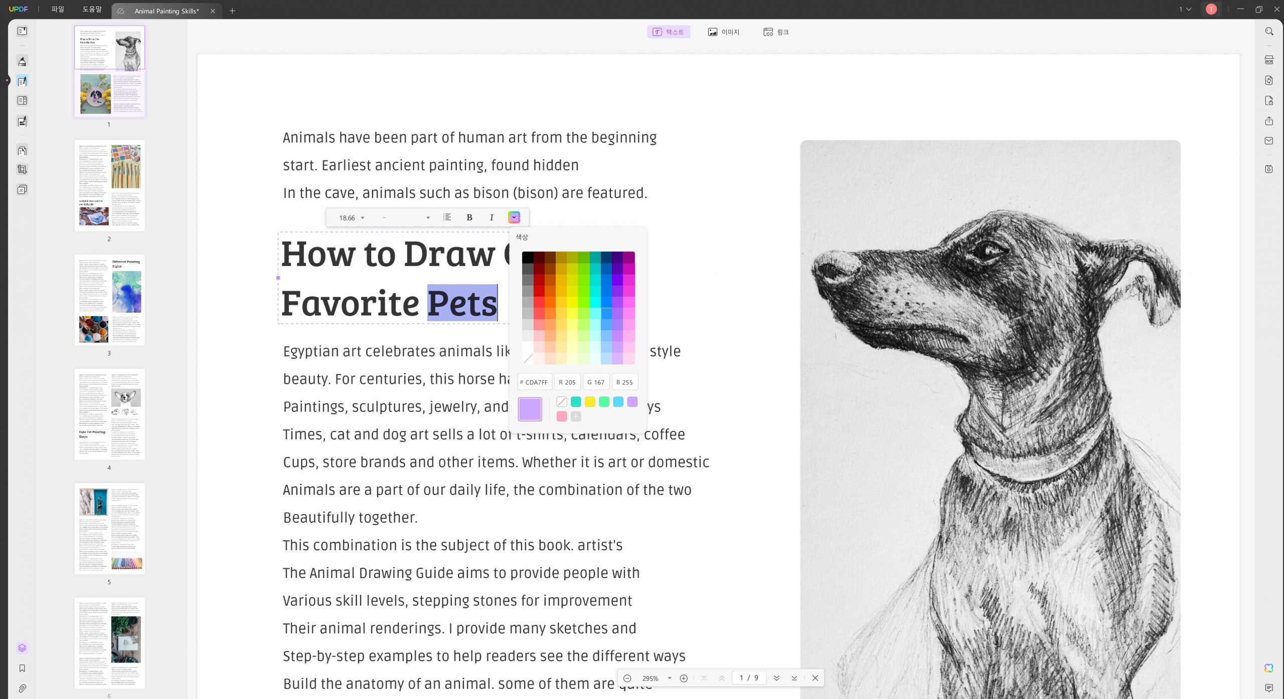Screen dimensions: 1284x699
Task: Click the crop pages tool icon
Action: [x=22, y=169]
